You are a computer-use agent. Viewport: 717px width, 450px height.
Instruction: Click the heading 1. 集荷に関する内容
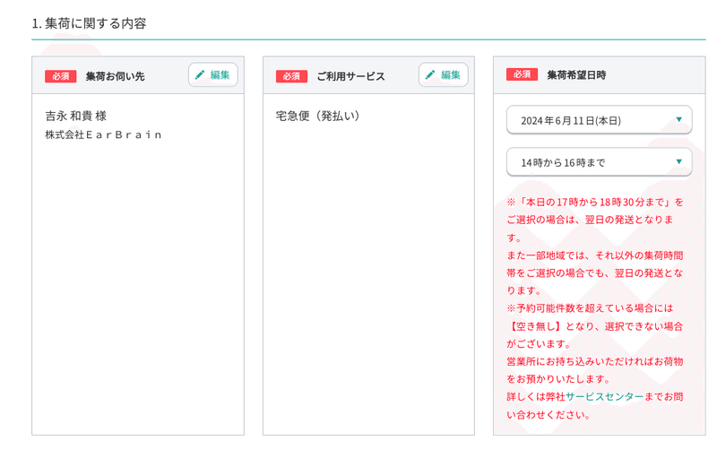(x=89, y=23)
